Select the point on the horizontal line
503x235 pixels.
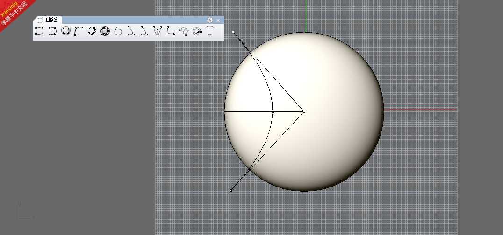(273, 112)
